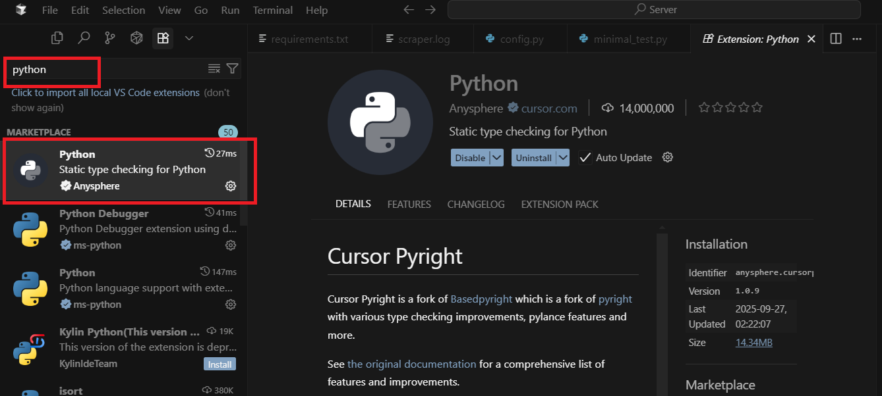The height and width of the screenshot is (396, 882).
Task: Open the Uninstall button dropdown arrow
Action: 562,158
